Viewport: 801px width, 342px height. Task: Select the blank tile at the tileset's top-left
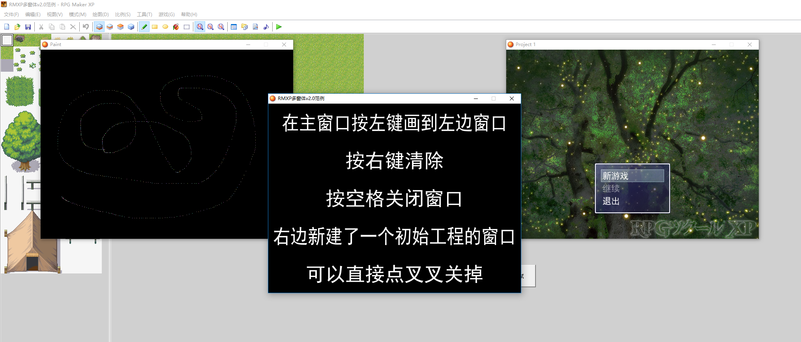click(x=7, y=40)
